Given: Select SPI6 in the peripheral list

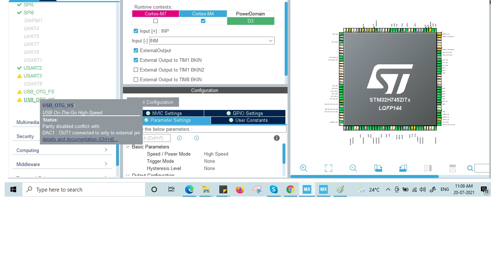Looking at the screenshot, I should tap(29, 13).
